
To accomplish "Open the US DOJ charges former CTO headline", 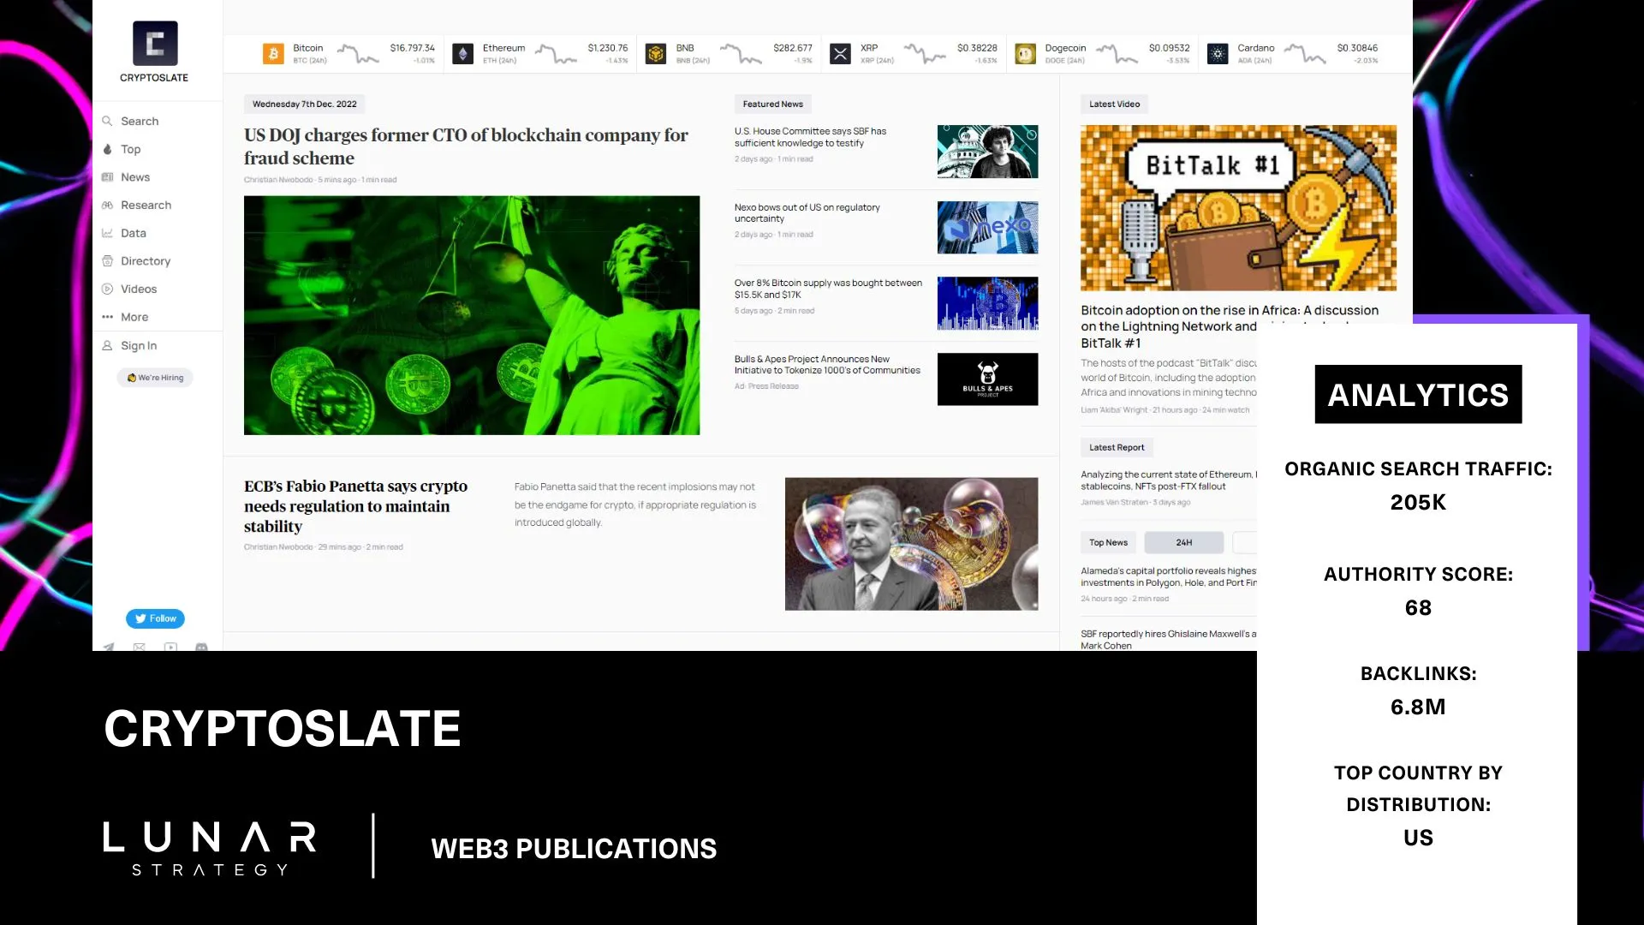I will pyautogui.click(x=466, y=146).
